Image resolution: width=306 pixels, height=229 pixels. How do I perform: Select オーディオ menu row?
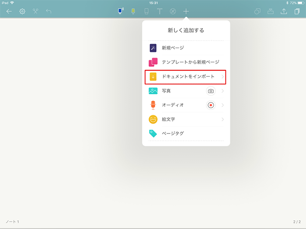point(186,105)
